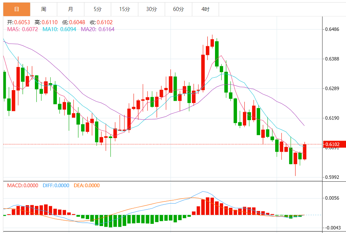Click the MA5: 0.6072 indicator label
Viewport: 346px width, 233px height.
[22, 29]
